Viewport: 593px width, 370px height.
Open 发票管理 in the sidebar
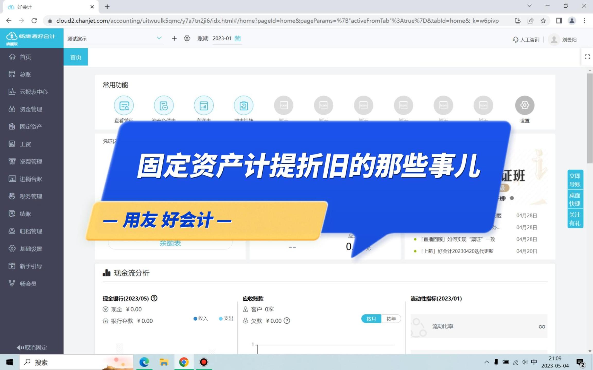pos(32,162)
